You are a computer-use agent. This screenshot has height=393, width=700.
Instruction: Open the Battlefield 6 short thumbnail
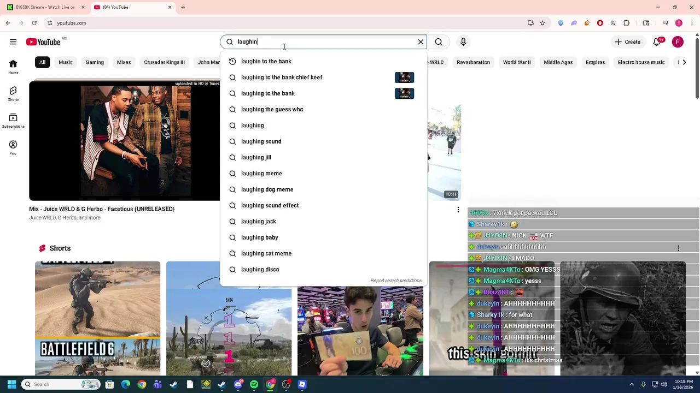click(x=98, y=318)
